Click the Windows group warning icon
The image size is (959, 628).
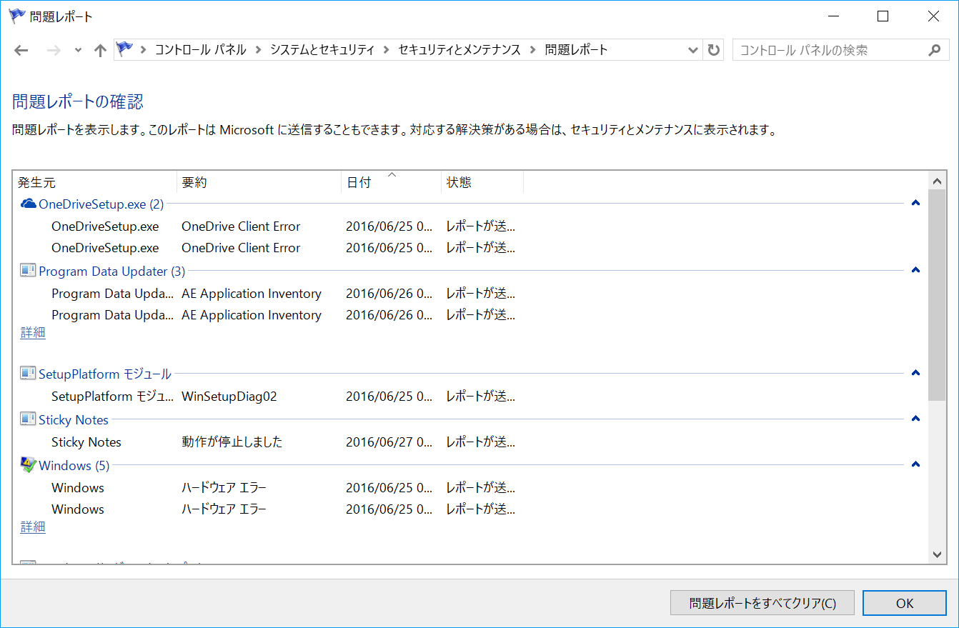28,465
